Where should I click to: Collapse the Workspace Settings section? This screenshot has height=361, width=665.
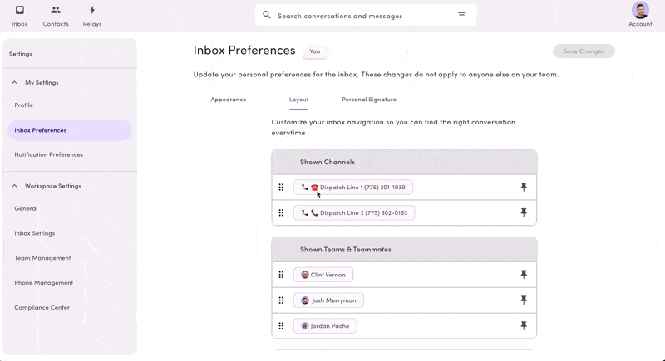click(x=14, y=186)
